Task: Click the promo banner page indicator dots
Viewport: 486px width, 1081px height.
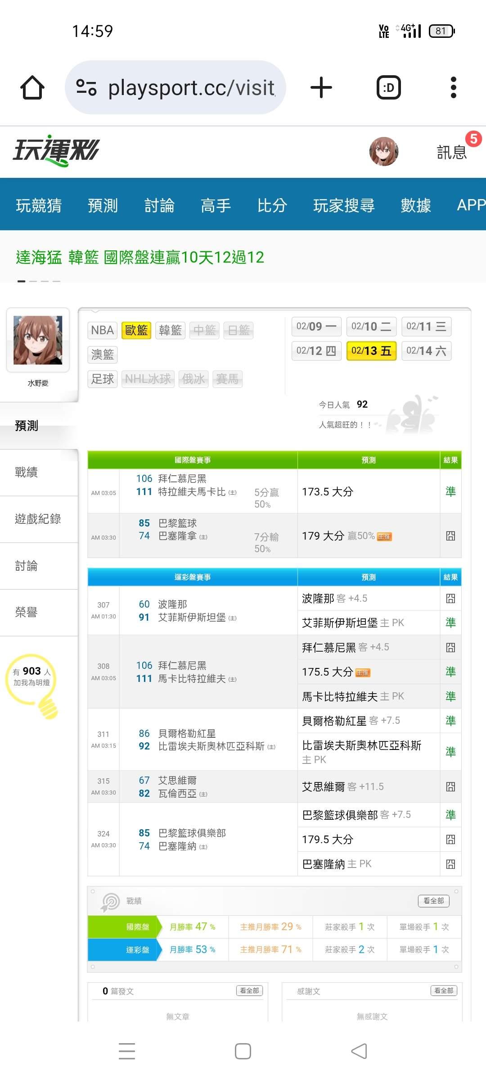Action: [39, 281]
